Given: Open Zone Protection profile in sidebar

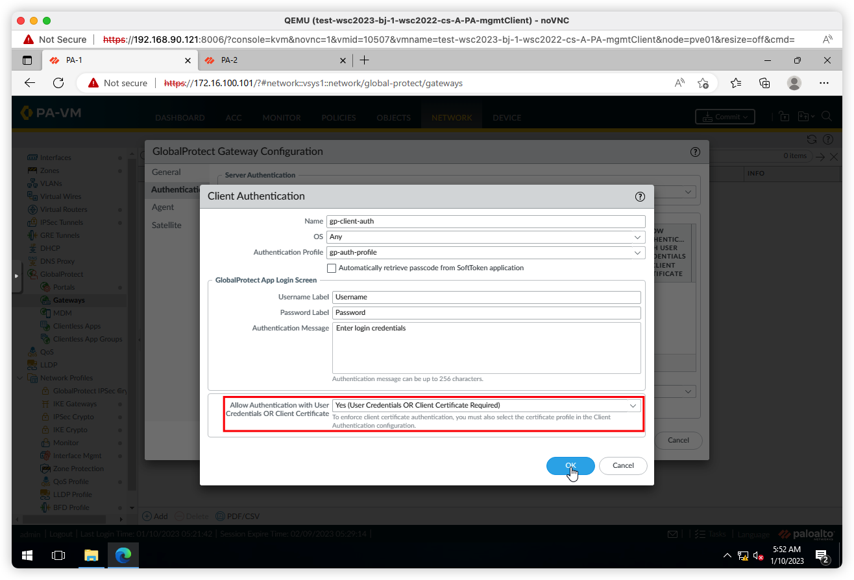Looking at the screenshot, I should point(78,469).
